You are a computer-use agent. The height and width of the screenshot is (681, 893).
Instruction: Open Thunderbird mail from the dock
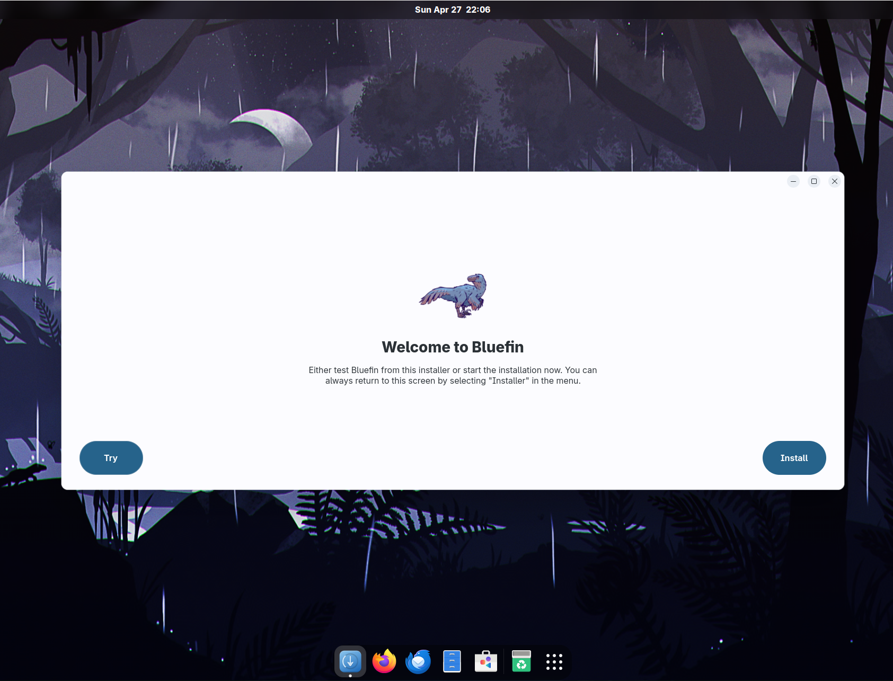click(418, 661)
